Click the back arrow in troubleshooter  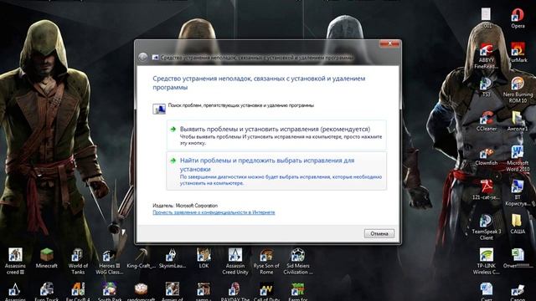[x=143, y=58]
